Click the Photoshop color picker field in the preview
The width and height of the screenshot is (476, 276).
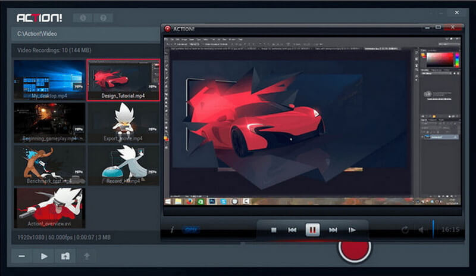(x=440, y=60)
